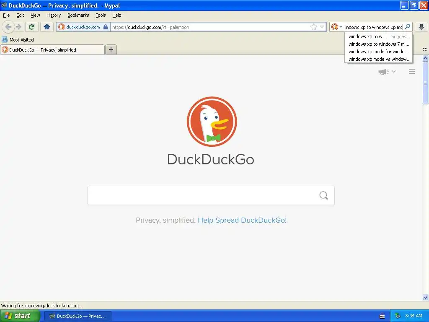Open the Tools menu
Screen dimensions: 429x322
click(101, 15)
